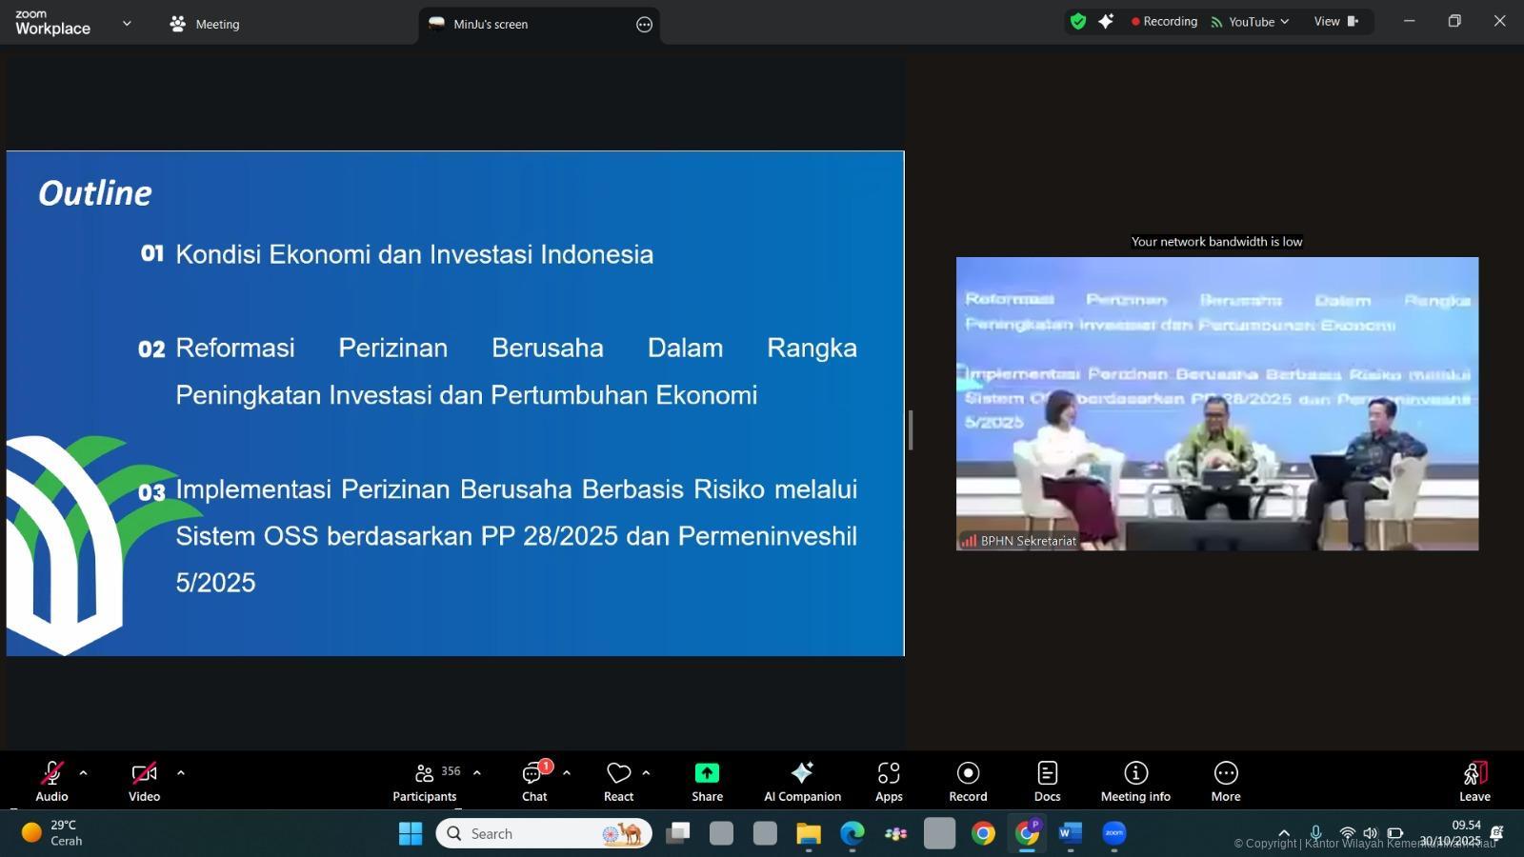Switch to the Meeting tab
The image size is (1524, 857).
point(206,25)
